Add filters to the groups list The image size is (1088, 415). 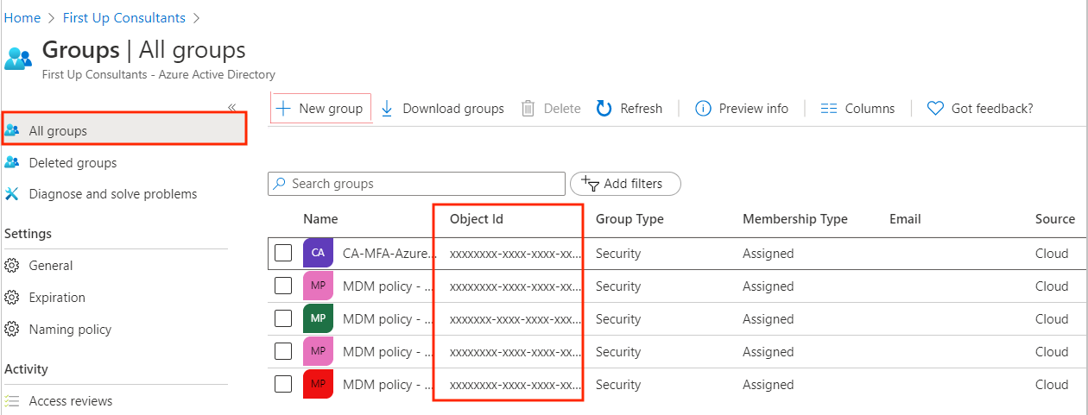pyautogui.click(x=625, y=184)
